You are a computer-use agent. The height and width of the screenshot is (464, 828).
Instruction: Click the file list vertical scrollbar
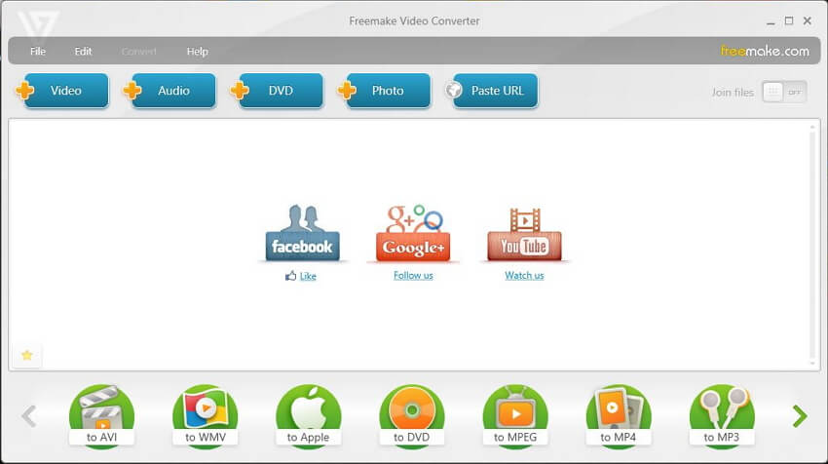coord(812,244)
